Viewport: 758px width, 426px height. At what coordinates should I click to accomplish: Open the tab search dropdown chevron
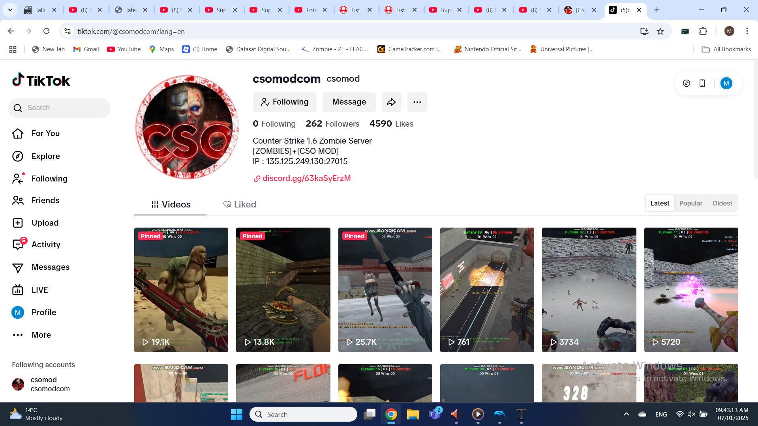(10, 10)
